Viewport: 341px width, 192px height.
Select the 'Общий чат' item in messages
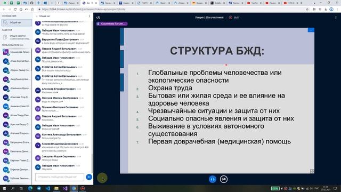click(17, 22)
